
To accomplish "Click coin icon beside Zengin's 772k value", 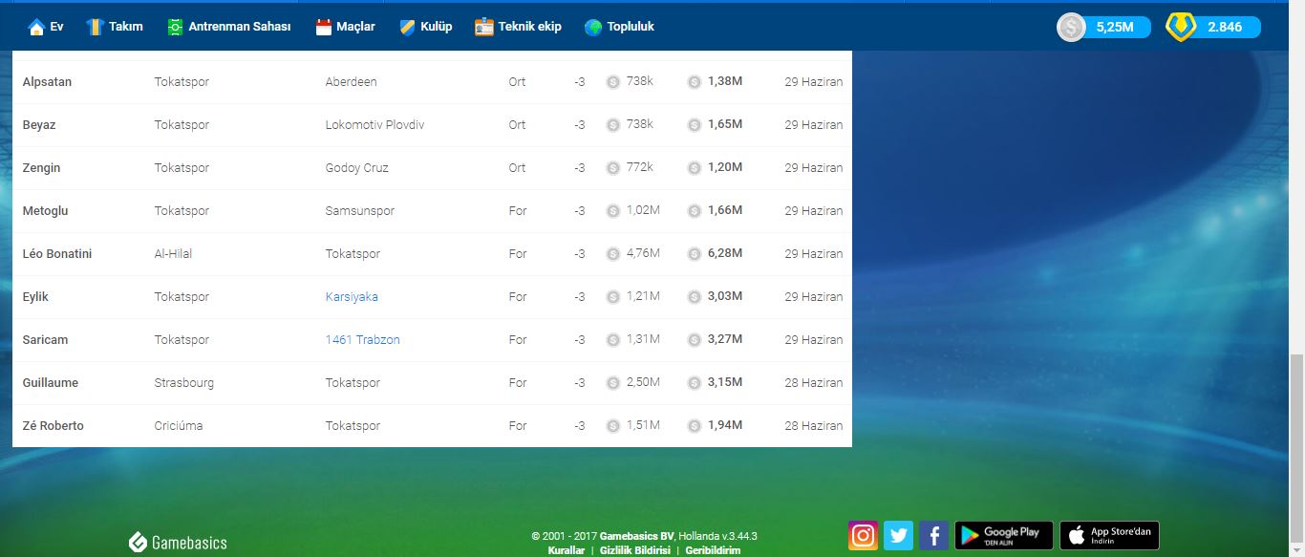I will 613,168.
